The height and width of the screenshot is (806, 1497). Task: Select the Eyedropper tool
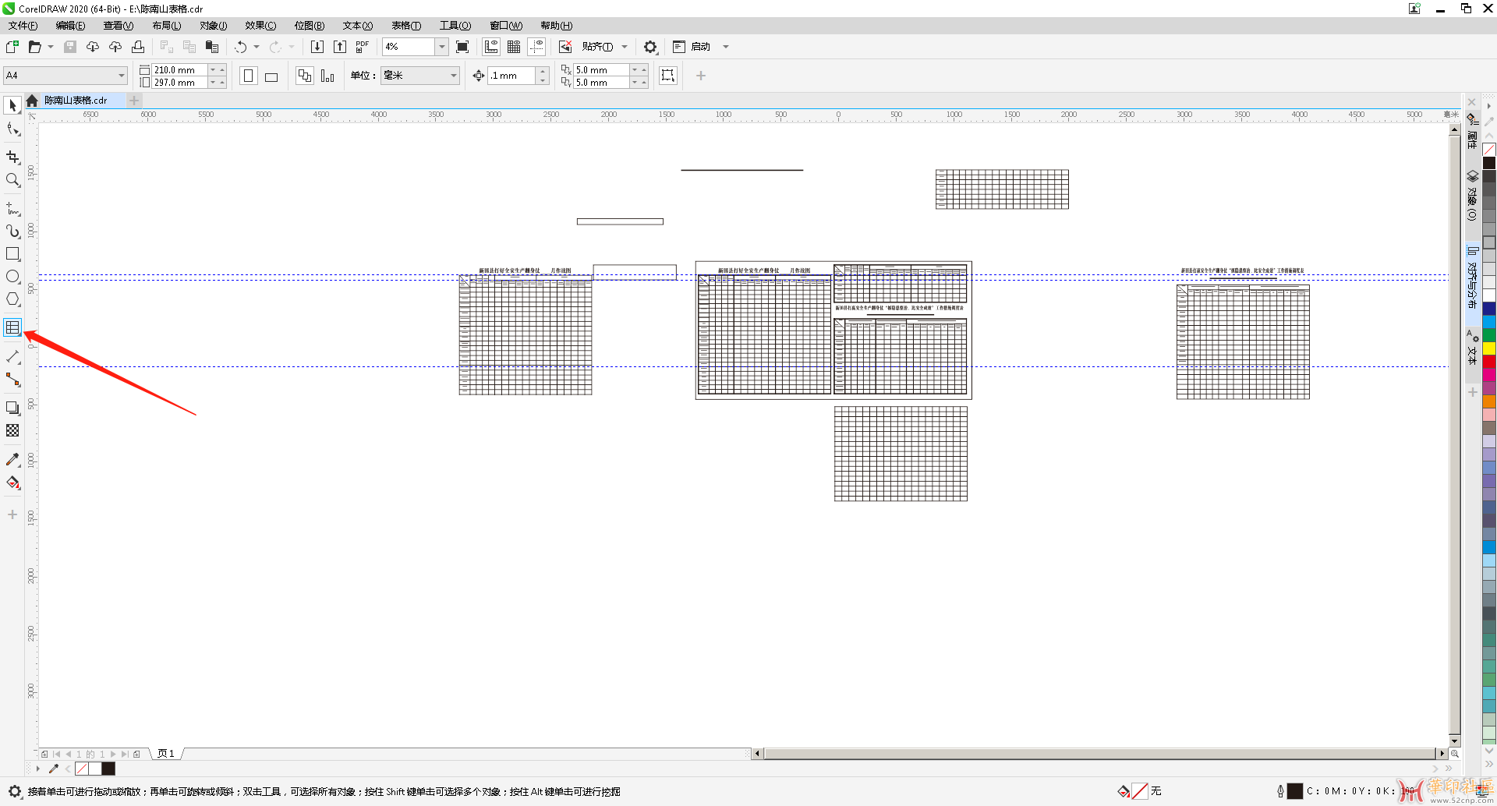(12, 460)
